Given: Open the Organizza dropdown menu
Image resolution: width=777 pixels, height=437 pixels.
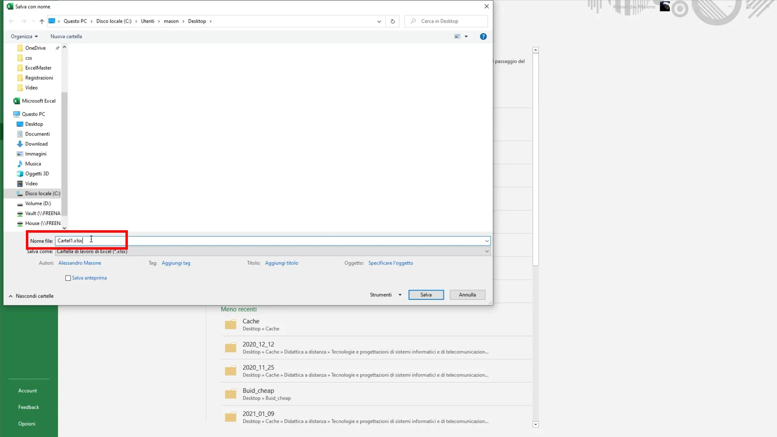Looking at the screenshot, I should point(24,36).
